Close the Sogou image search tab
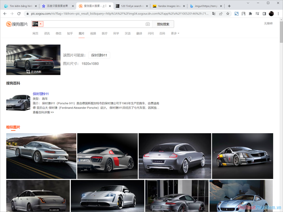 pyautogui.click(x=110, y=6)
